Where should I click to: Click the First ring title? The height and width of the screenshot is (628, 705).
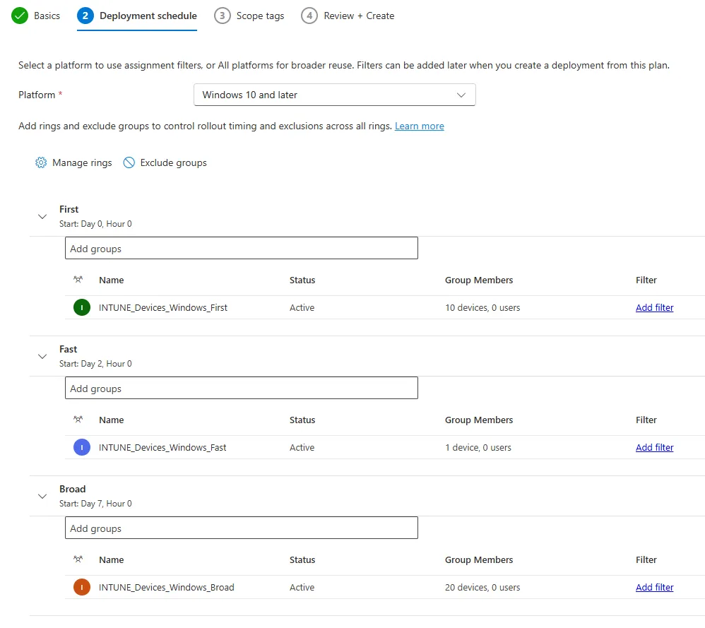[69, 209]
